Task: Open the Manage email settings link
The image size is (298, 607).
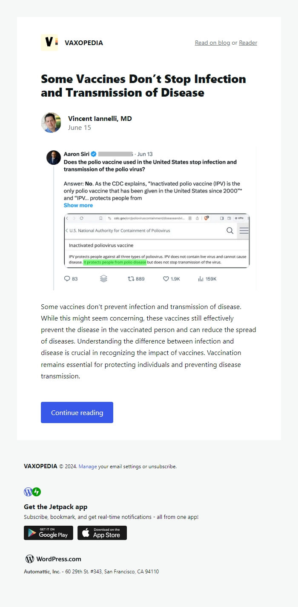Action: [x=87, y=466]
